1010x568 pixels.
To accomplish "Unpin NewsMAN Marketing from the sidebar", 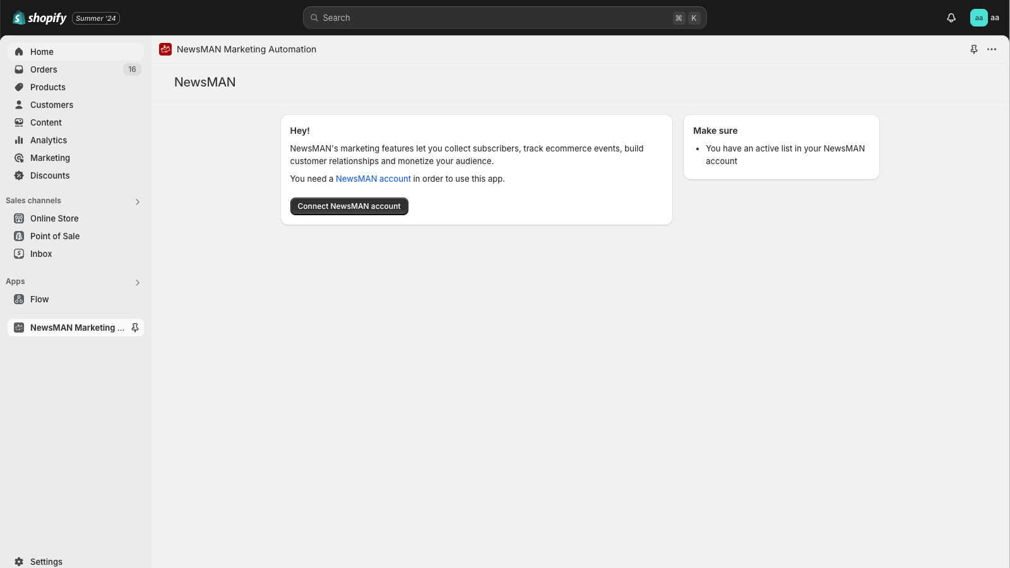I will pyautogui.click(x=135, y=328).
